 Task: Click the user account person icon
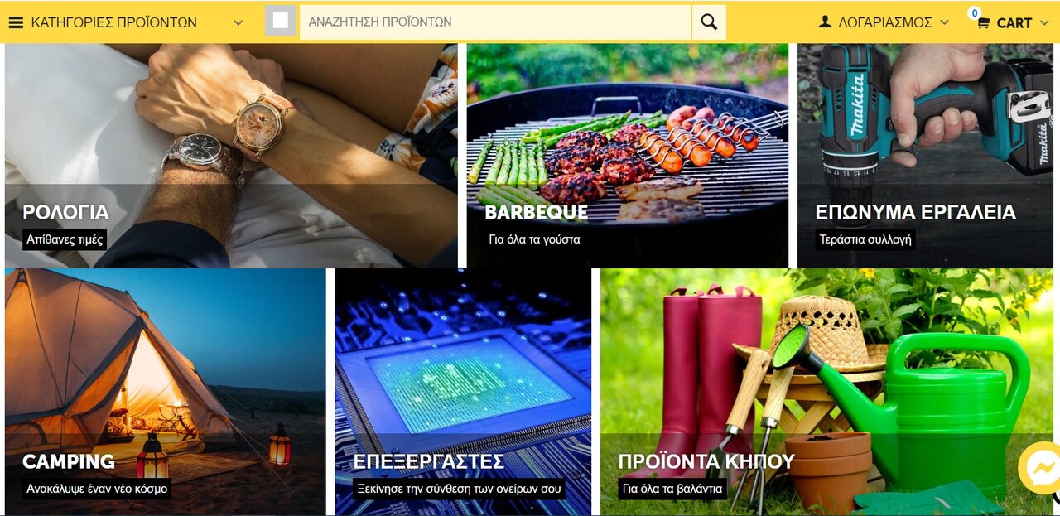pos(825,22)
